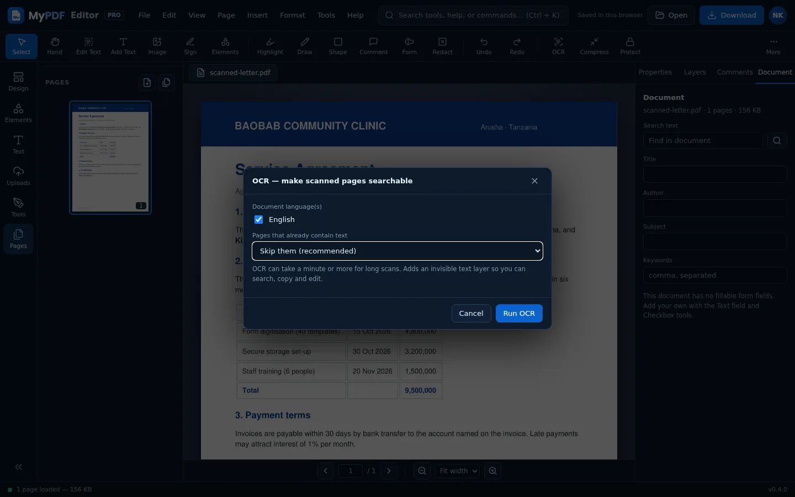Image resolution: width=795 pixels, height=497 pixels.
Task: Click the Download button
Action: coord(732,15)
